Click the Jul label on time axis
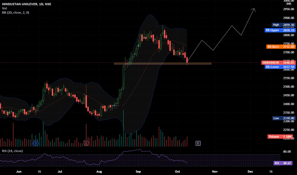This screenshot has width=297, height=175. [60, 171]
